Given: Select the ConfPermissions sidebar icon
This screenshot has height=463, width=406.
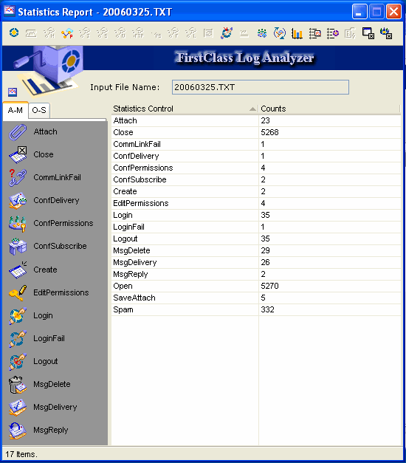Looking at the screenshot, I should coord(18,224).
